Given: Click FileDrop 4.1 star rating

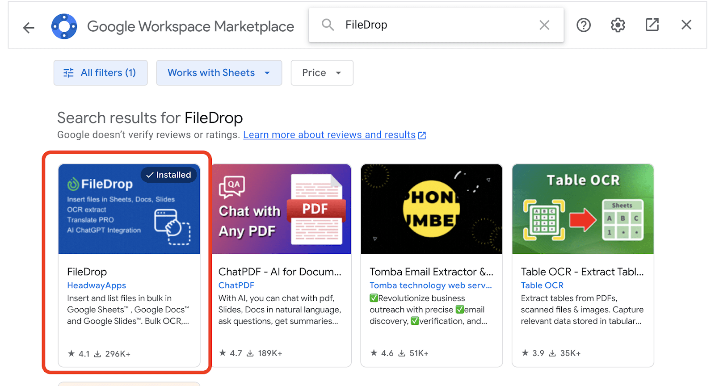Looking at the screenshot, I should (79, 354).
